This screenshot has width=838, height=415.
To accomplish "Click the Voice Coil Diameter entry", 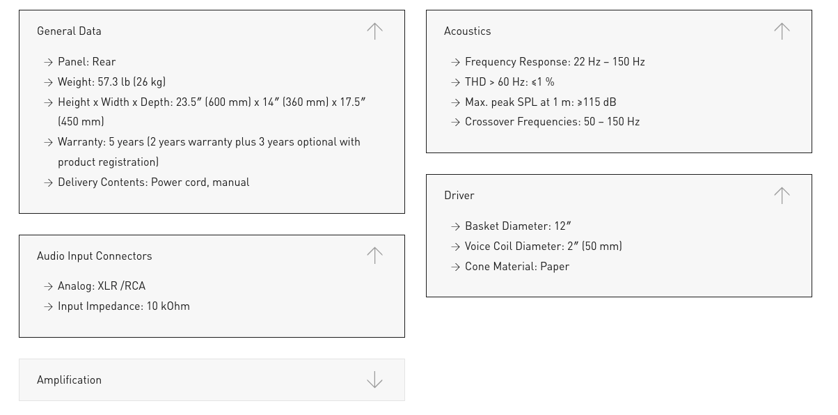I will pyautogui.click(x=543, y=246).
